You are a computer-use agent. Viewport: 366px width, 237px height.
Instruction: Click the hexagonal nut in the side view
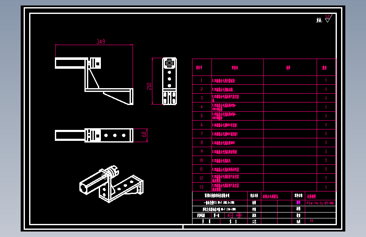click(169, 63)
